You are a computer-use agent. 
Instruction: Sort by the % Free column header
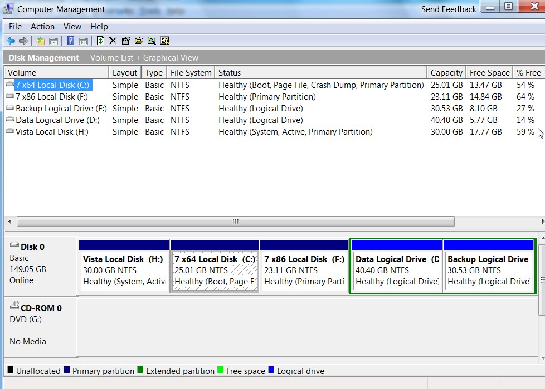(x=529, y=72)
